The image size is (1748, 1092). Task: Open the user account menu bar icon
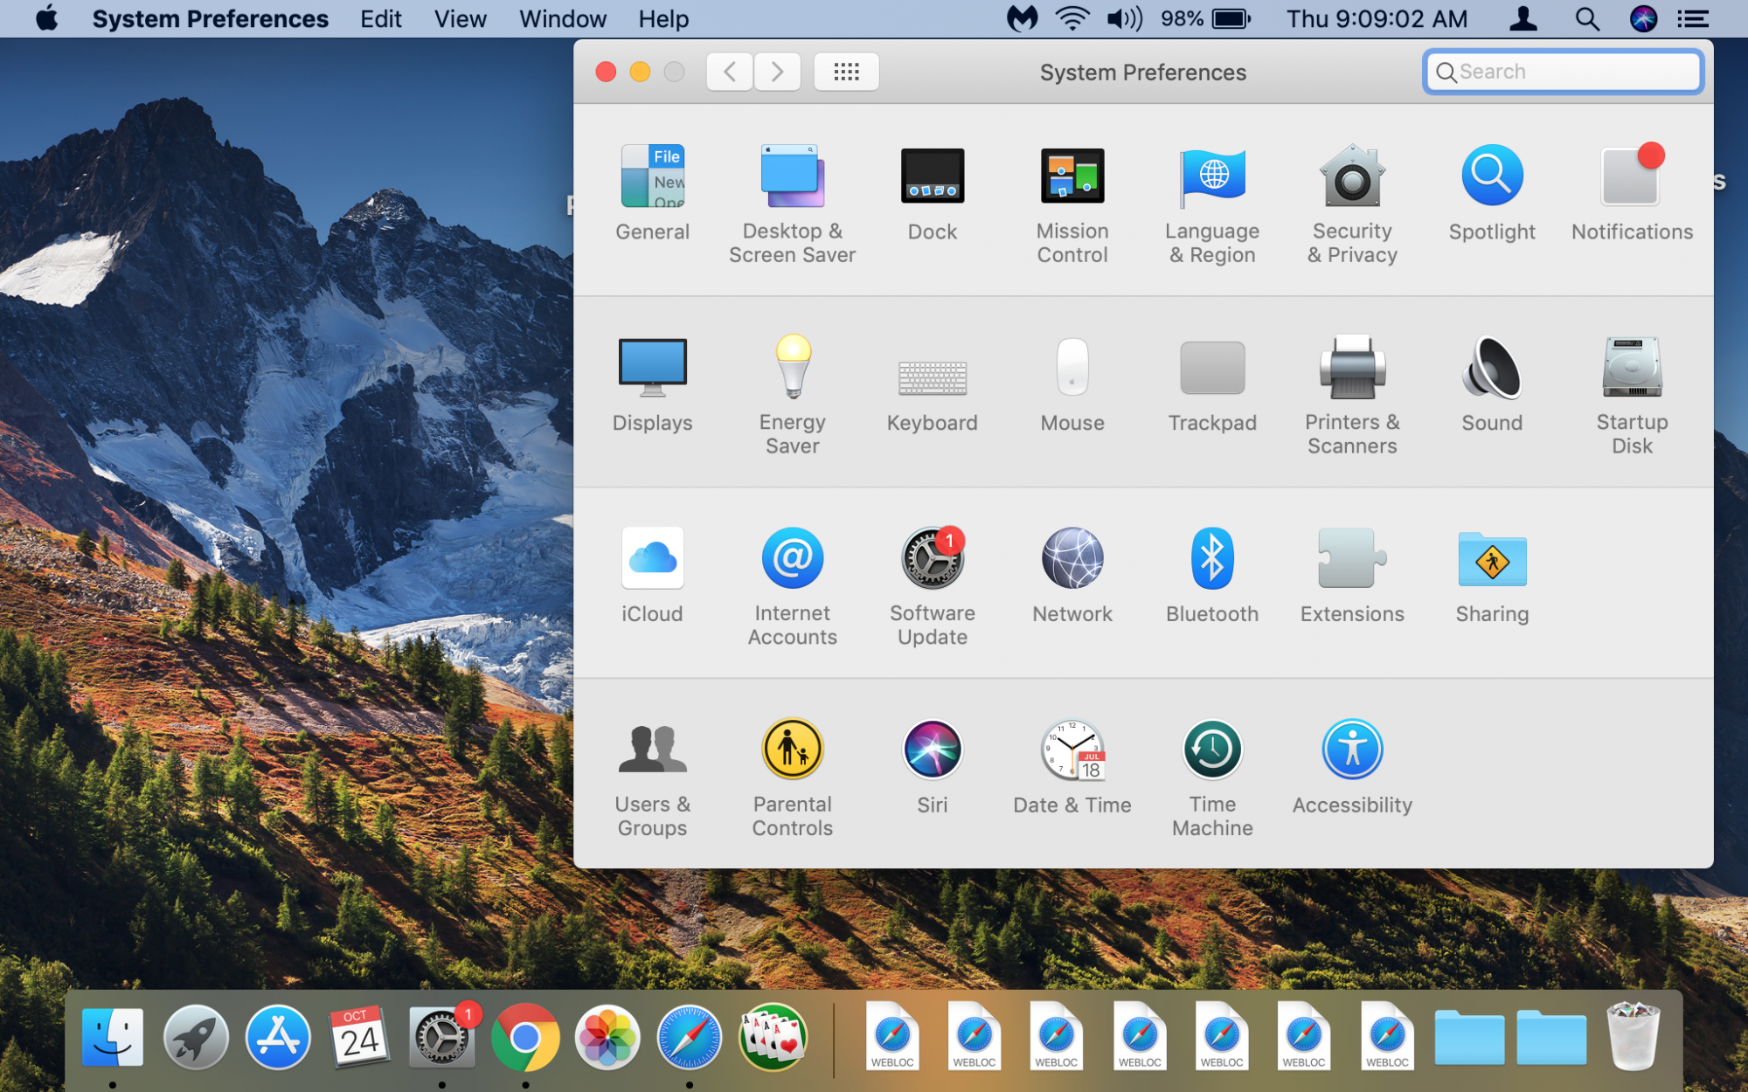pyautogui.click(x=1523, y=18)
